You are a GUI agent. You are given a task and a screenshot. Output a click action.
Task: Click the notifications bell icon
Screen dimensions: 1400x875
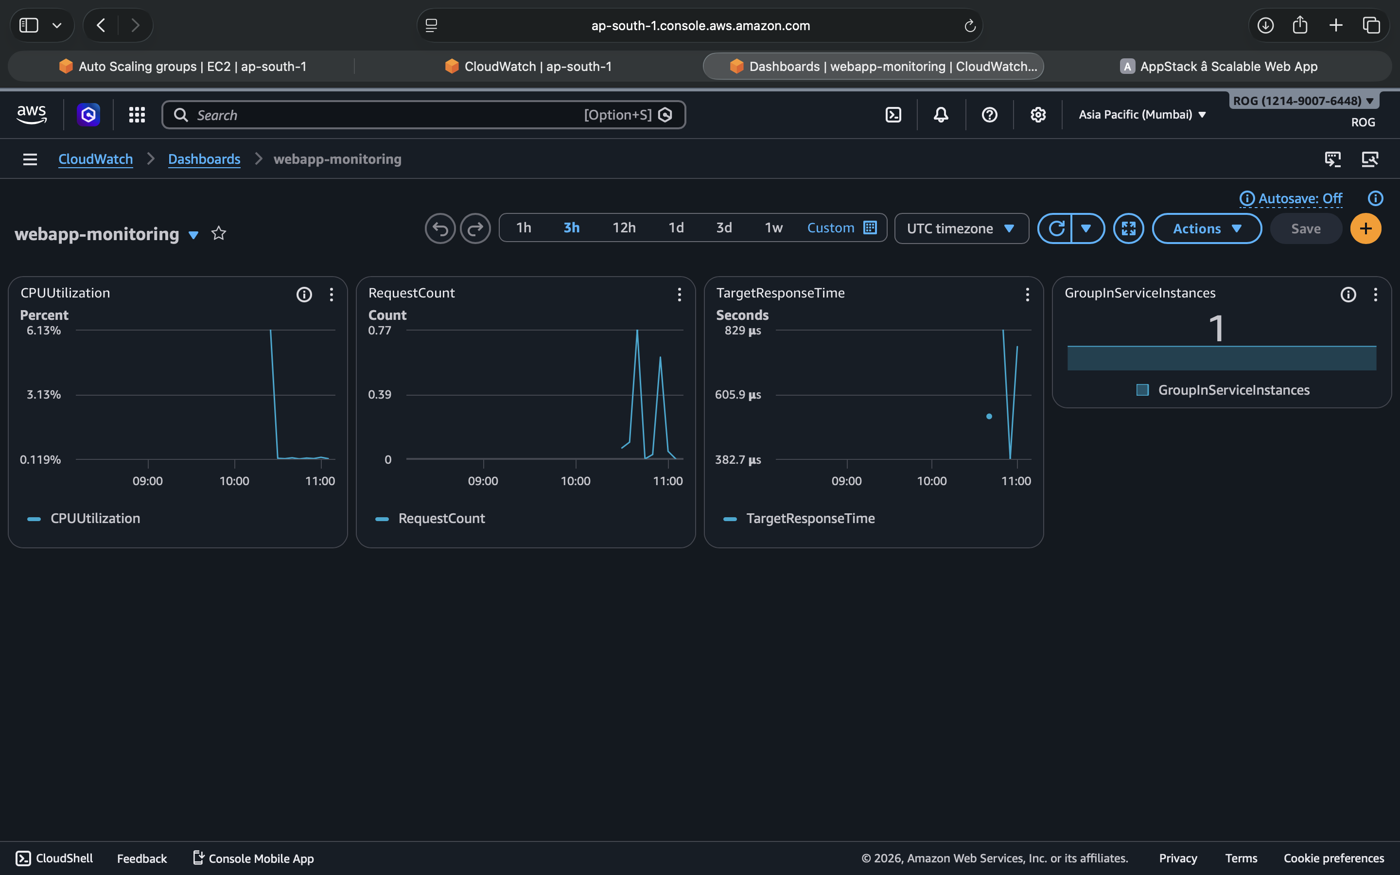pyautogui.click(x=940, y=114)
